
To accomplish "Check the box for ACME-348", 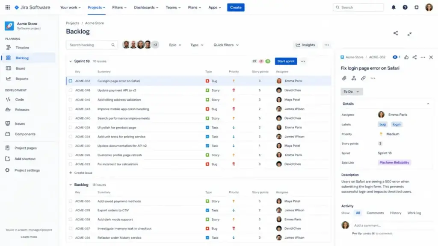I will [71, 91].
